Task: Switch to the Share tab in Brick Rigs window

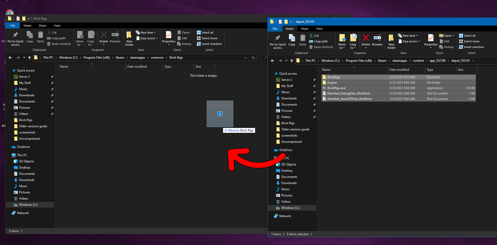Action: 42,26
